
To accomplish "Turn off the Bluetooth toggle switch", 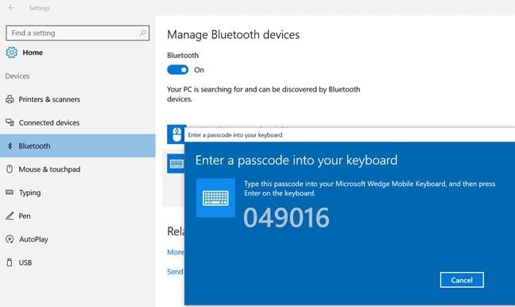I will [178, 70].
